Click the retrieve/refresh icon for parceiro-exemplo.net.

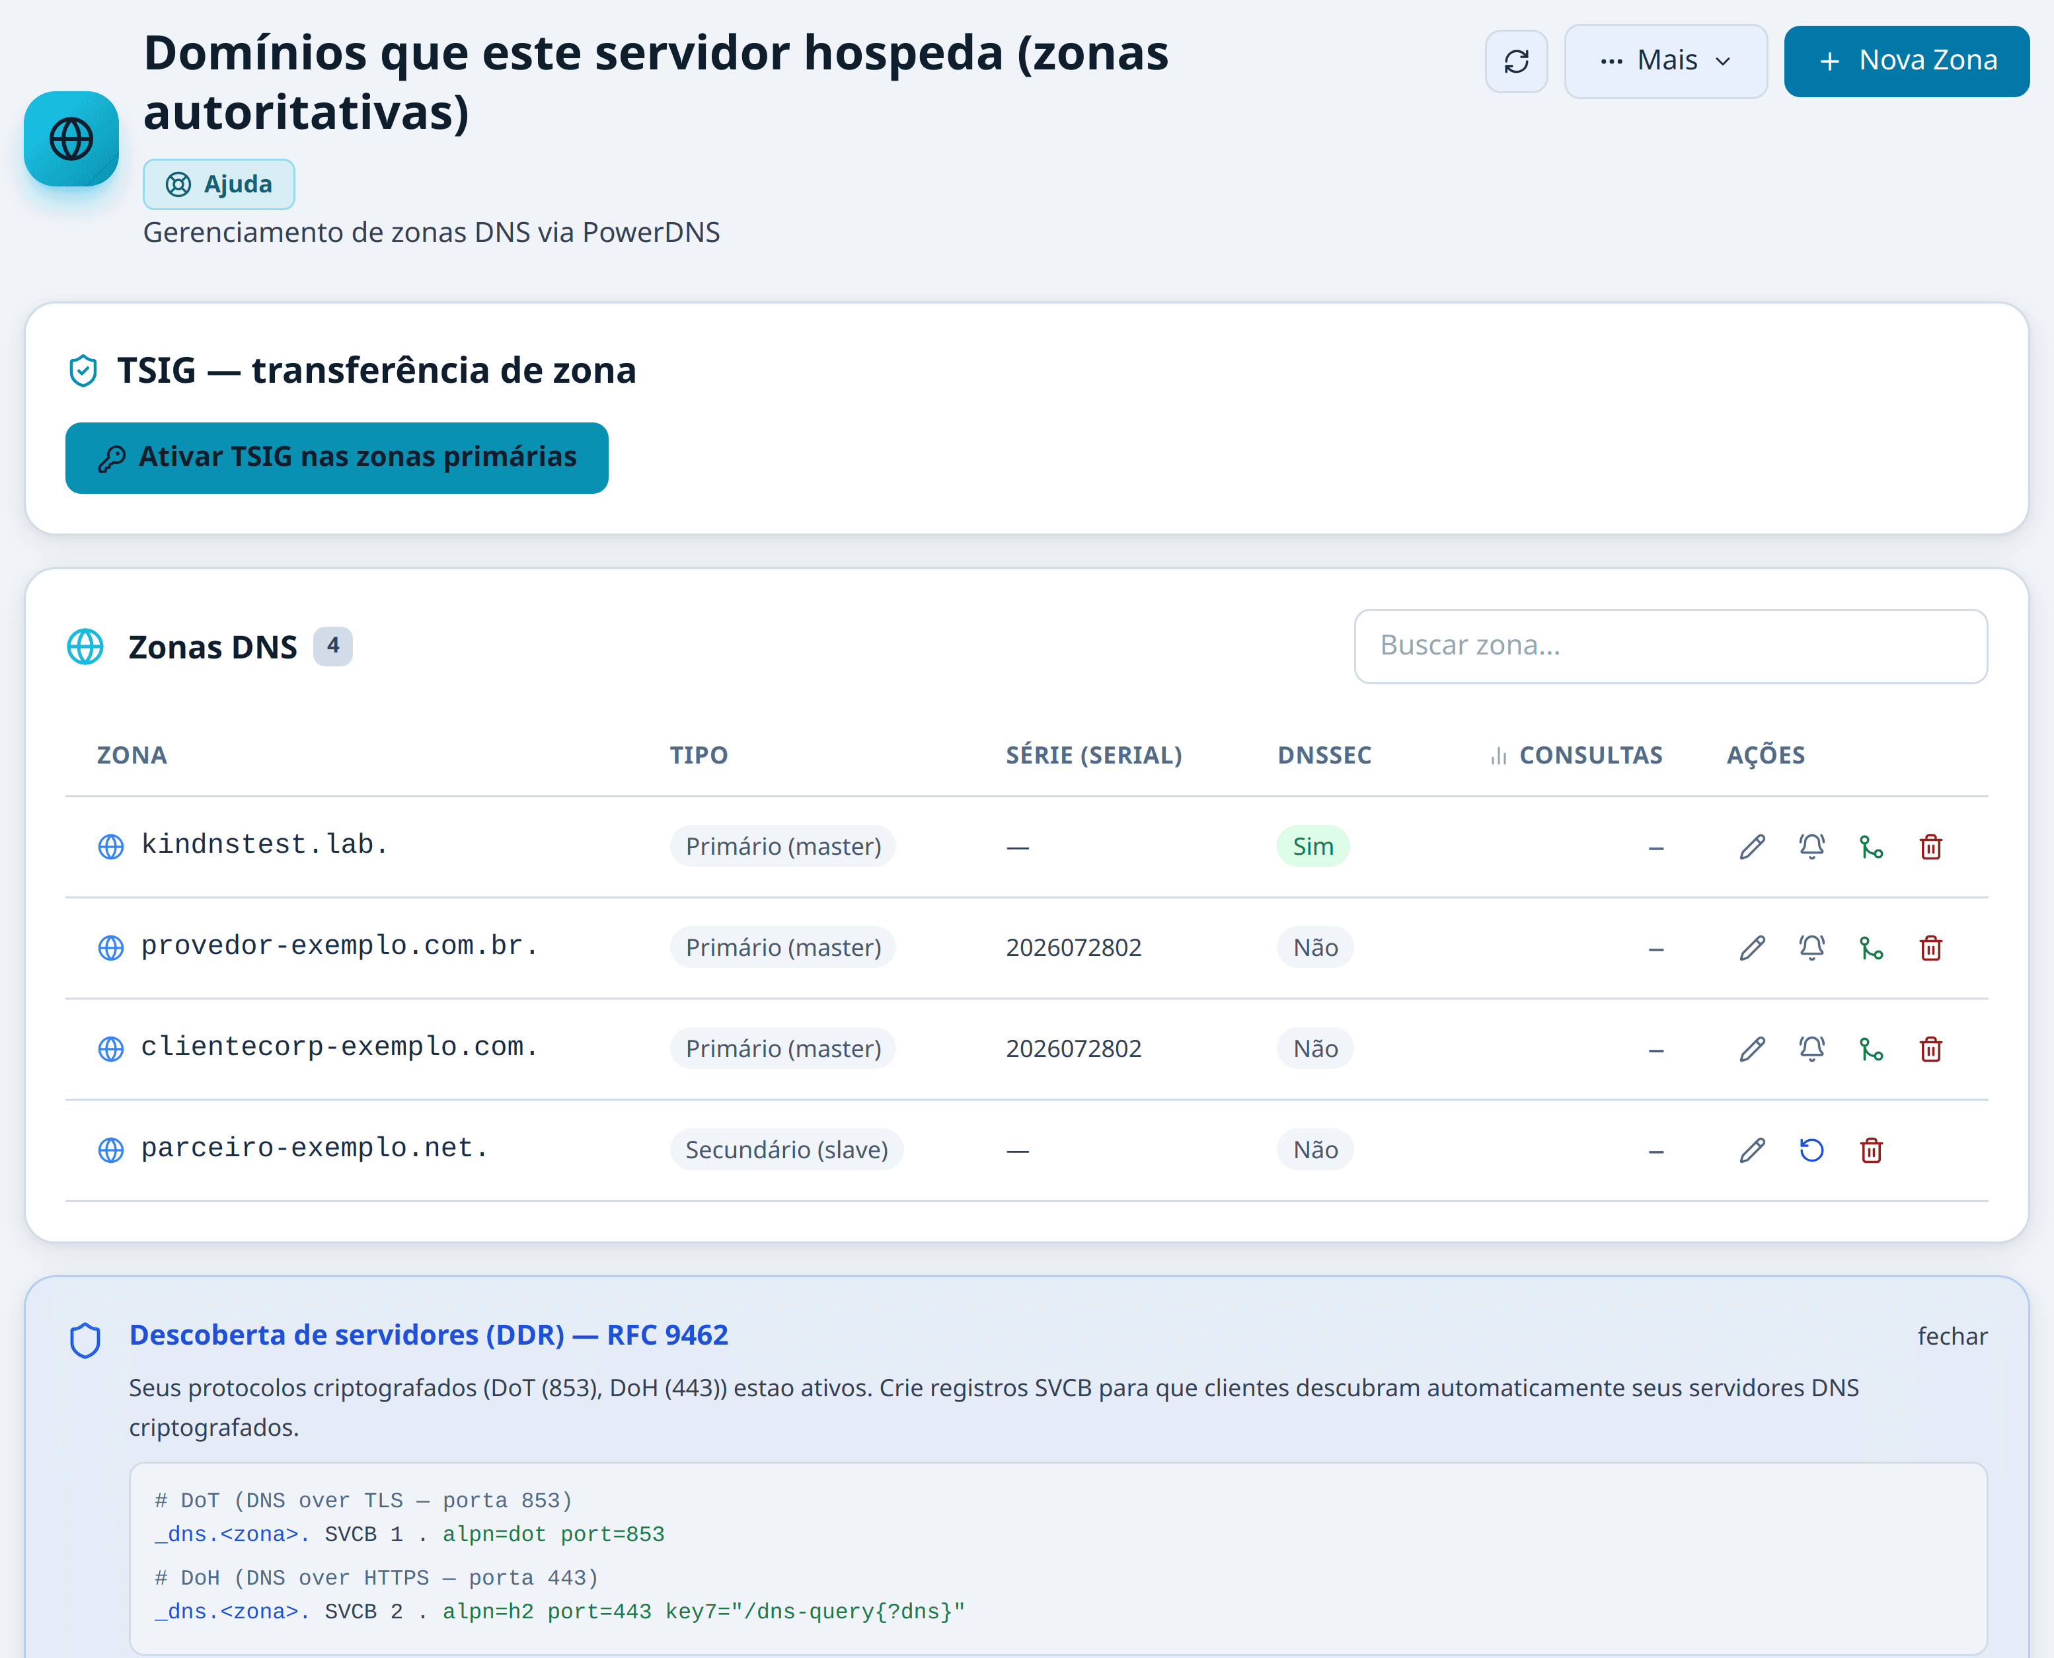(1811, 1151)
